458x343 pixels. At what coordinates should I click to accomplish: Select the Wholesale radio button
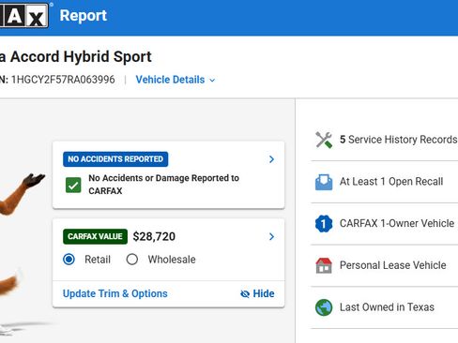(132, 260)
